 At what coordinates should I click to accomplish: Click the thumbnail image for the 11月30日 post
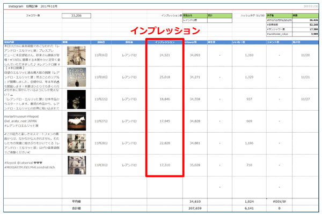click(x=76, y=165)
